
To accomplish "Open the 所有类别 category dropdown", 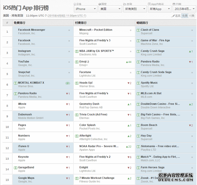I will click(x=135, y=9).
